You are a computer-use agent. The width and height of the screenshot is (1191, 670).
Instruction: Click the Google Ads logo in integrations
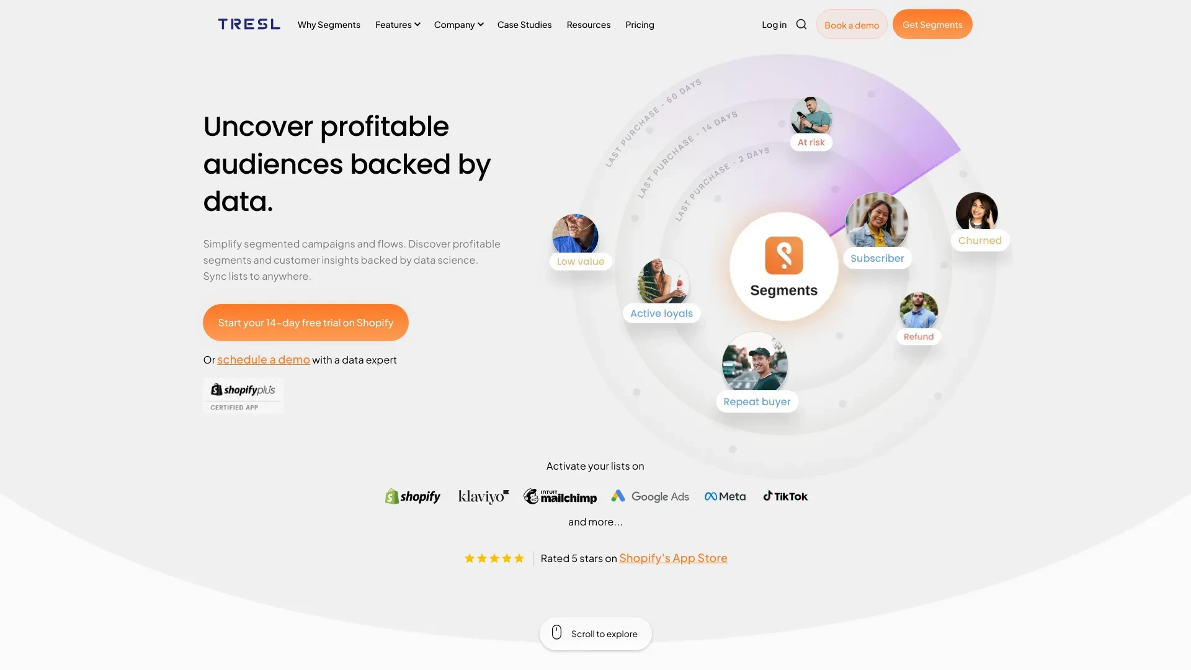click(650, 496)
